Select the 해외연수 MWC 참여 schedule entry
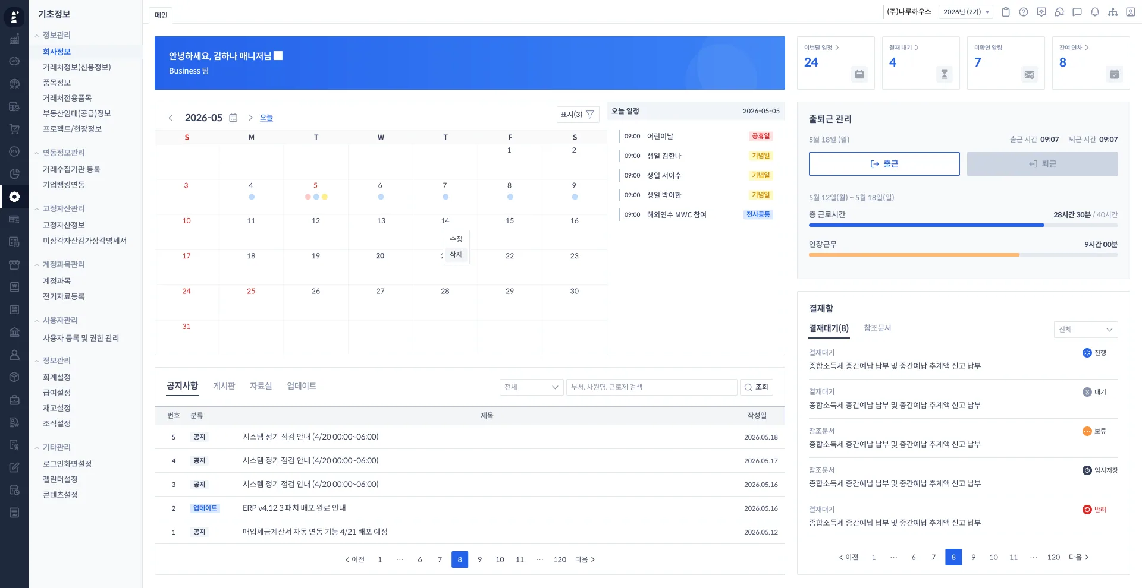The image size is (1142, 588). tap(696, 214)
